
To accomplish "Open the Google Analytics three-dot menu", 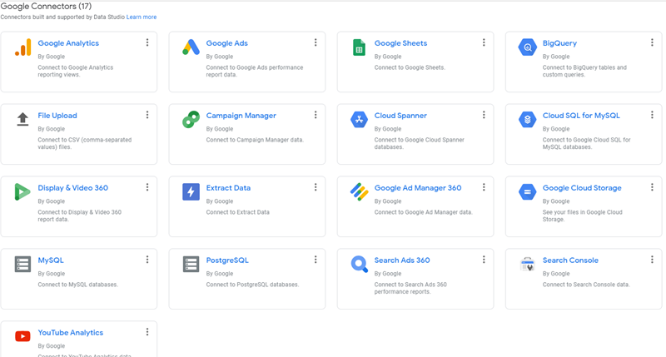I will [x=147, y=42].
